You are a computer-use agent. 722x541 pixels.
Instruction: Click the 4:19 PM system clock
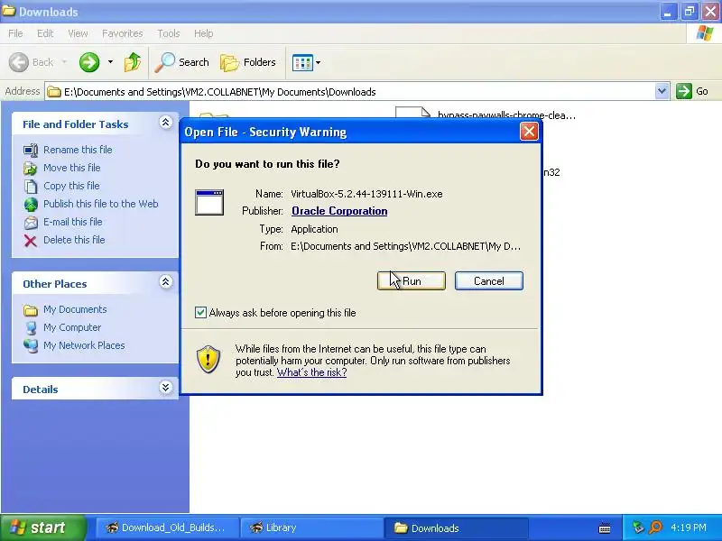pos(689,527)
